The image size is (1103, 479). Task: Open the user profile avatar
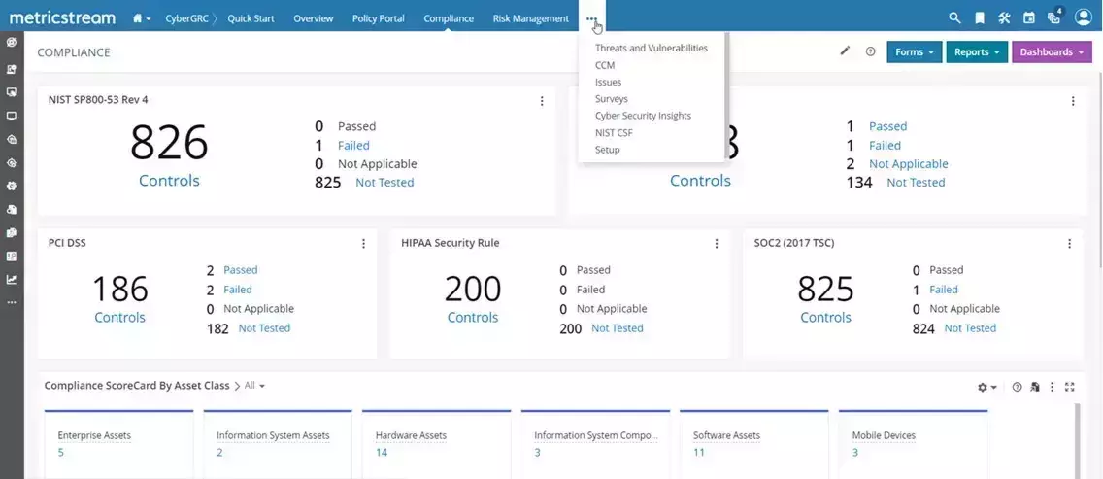1084,17
